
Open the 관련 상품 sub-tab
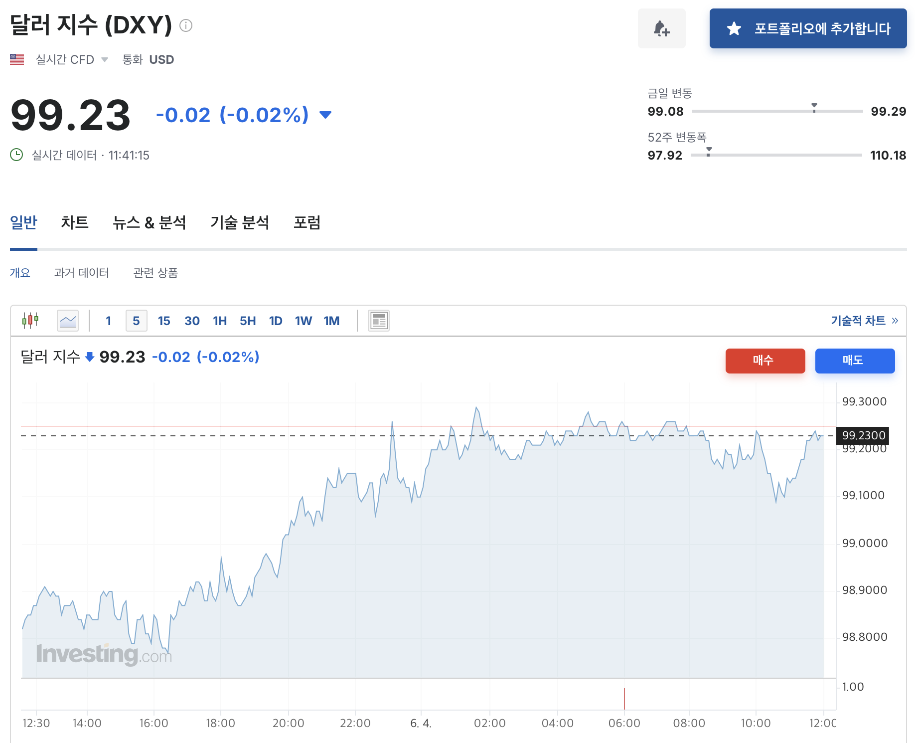pyautogui.click(x=155, y=273)
